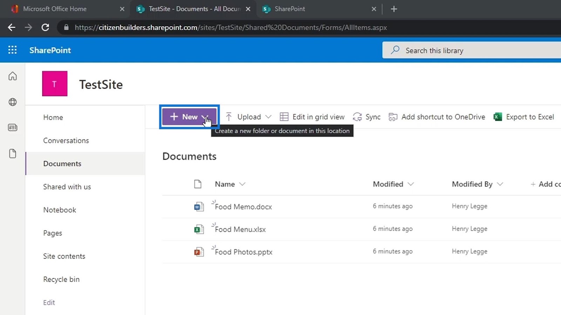Viewport: 561px width, 315px height.
Task: Click the TestSite pink logo tile
Action: pos(55,84)
